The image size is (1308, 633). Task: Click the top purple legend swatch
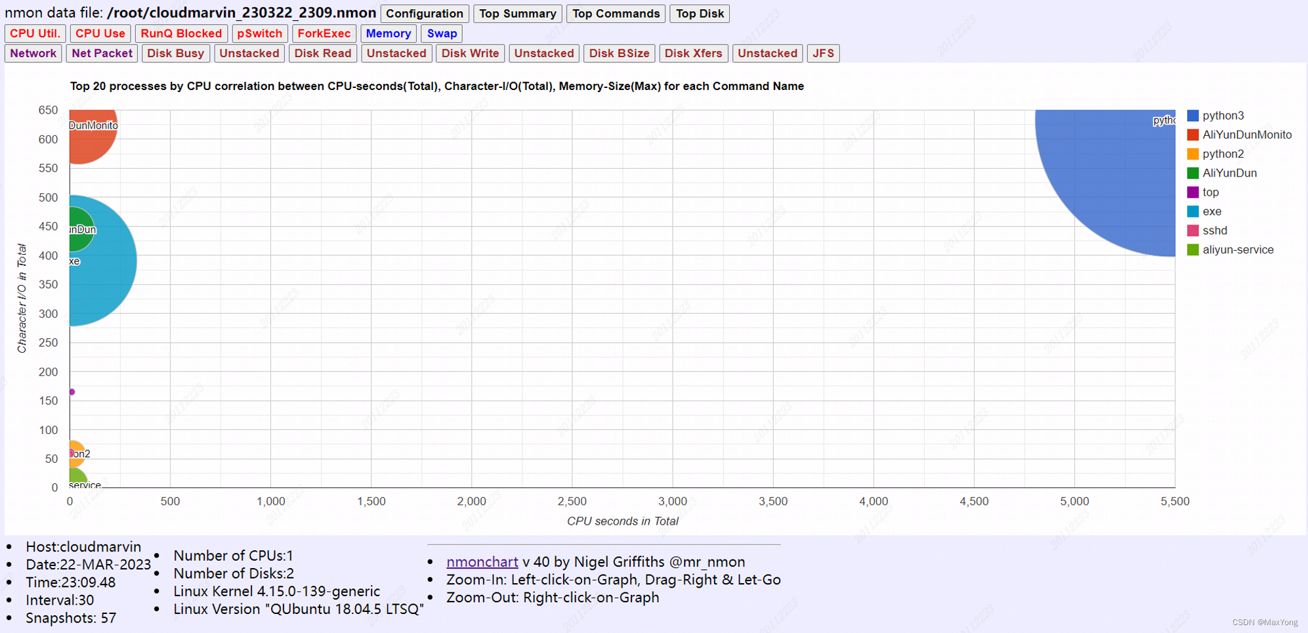point(1193,192)
